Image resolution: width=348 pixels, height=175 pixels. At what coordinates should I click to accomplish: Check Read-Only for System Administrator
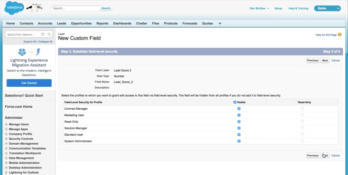pyautogui.click(x=302, y=141)
